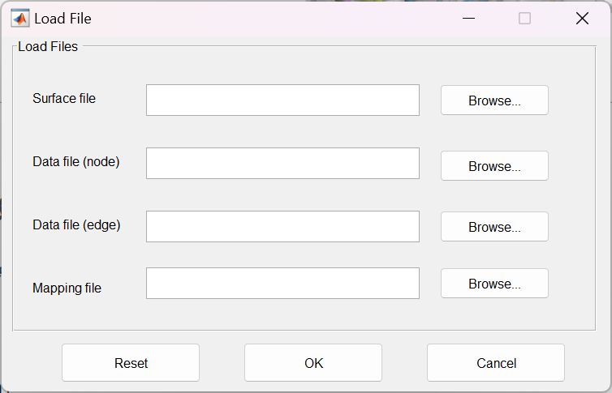Screen dimensions: 612x393
Task: Browse for a Surface file
Action: pyautogui.click(x=494, y=100)
